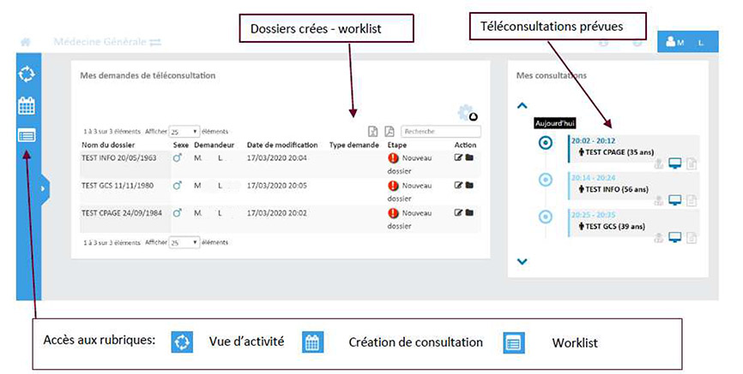Open folder for TEST CPAGE 24/09/1984 dossier
The height and width of the screenshot is (374, 743).
coord(469,213)
